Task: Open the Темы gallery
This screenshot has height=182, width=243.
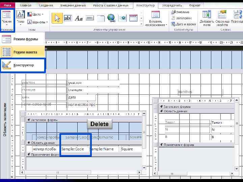Action: pyautogui.click(x=21, y=17)
